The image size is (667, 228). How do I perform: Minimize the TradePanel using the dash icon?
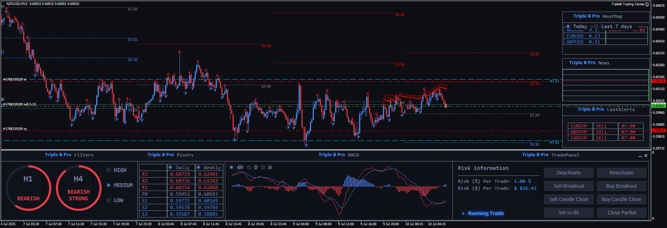[x=640, y=156]
